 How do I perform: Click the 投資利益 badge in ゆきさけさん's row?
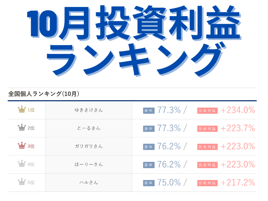207,111
